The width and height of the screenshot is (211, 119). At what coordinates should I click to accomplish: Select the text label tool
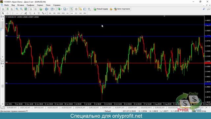point(39,13)
